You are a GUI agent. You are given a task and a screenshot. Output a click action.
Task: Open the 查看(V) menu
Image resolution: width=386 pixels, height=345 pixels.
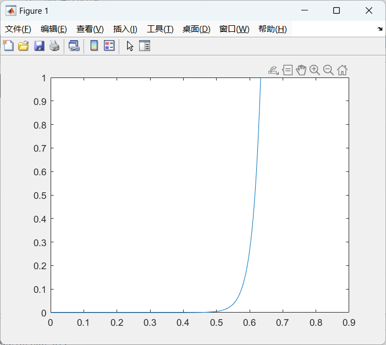point(90,29)
